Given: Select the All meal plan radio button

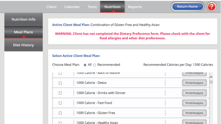Looking at the screenshot, I should click(x=85, y=65).
